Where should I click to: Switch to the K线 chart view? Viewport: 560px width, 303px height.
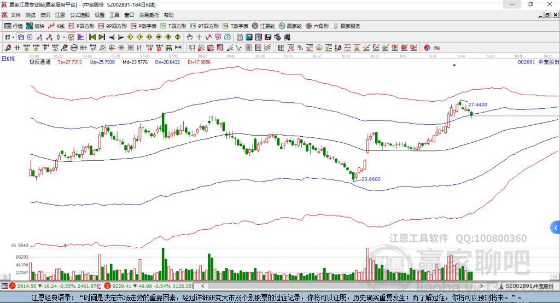(x=56, y=26)
